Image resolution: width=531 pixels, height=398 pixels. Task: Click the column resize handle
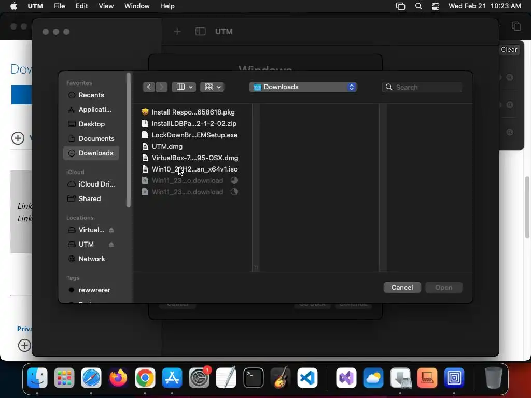(256, 268)
